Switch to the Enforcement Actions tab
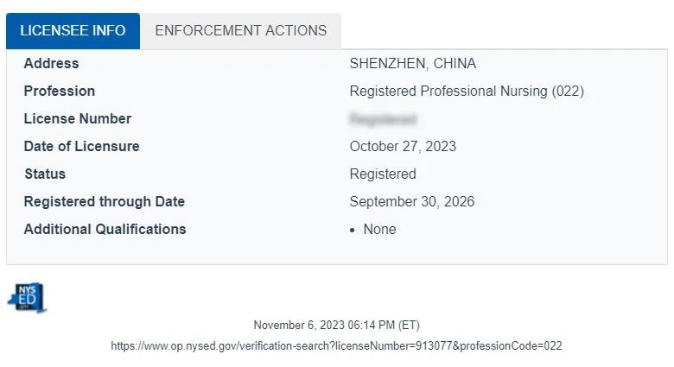 coord(241,31)
